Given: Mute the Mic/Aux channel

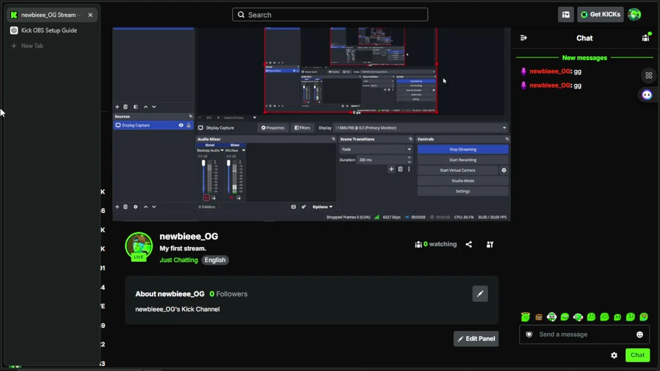Looking at the screenshot, I should point(231,197).
